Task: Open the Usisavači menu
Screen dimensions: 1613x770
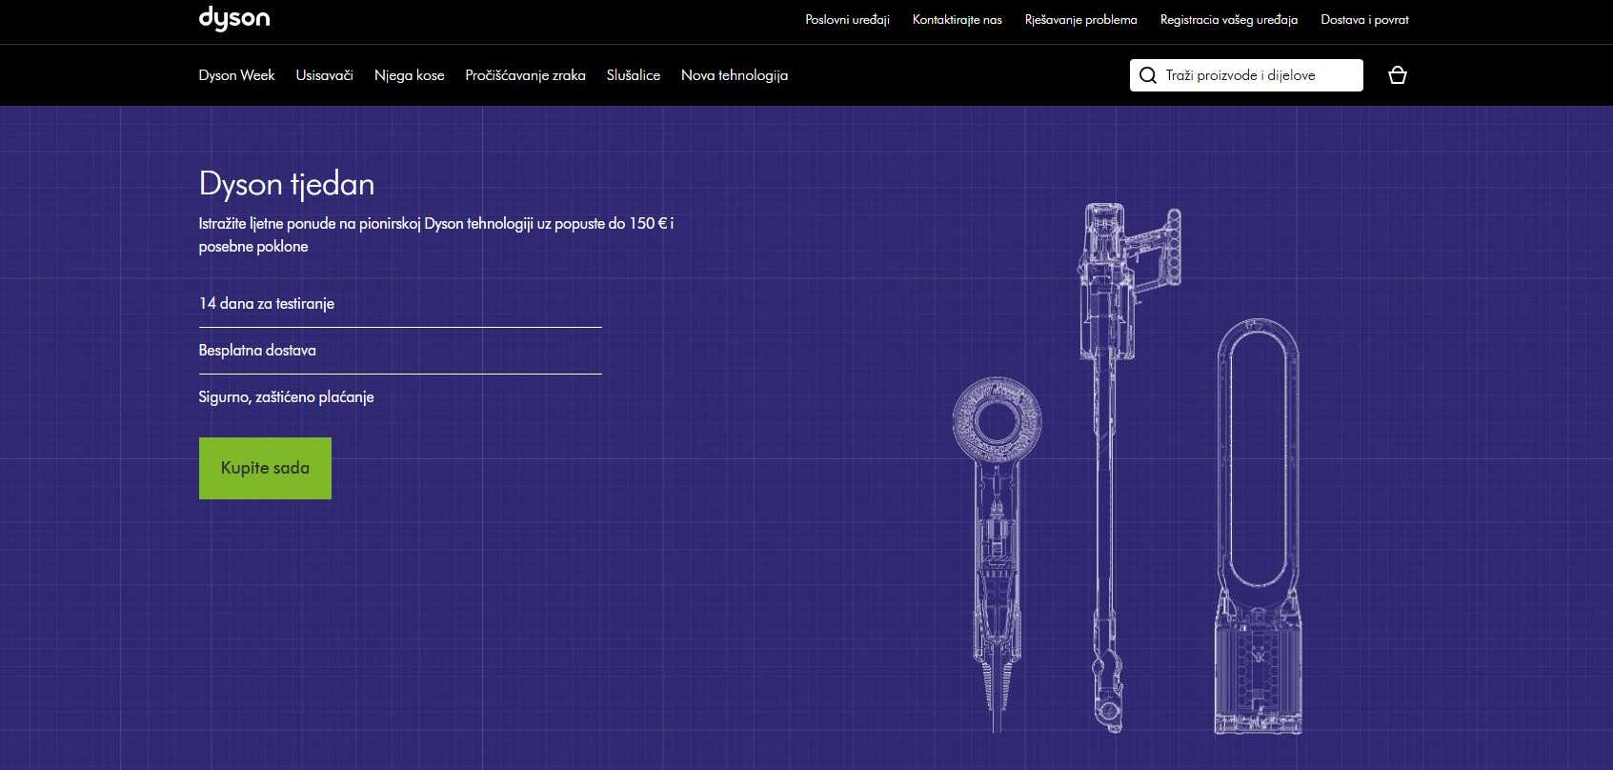Action: pyautogui.click(x=324, y=75)
